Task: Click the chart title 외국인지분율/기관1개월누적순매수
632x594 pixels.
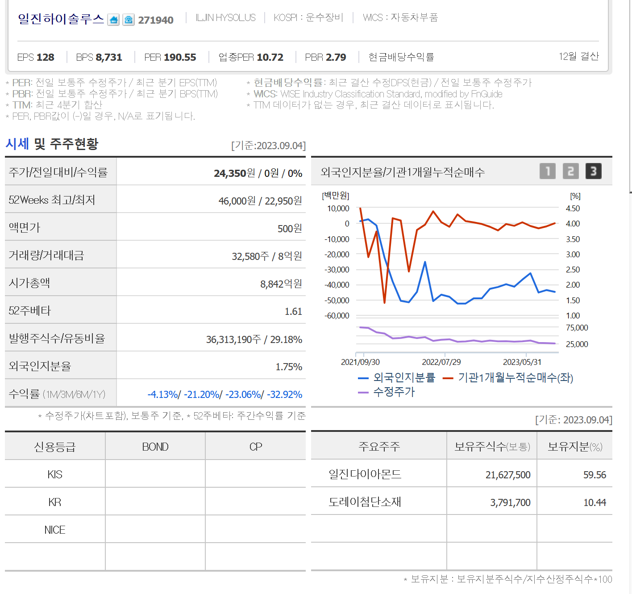Action: coord(403,172)
